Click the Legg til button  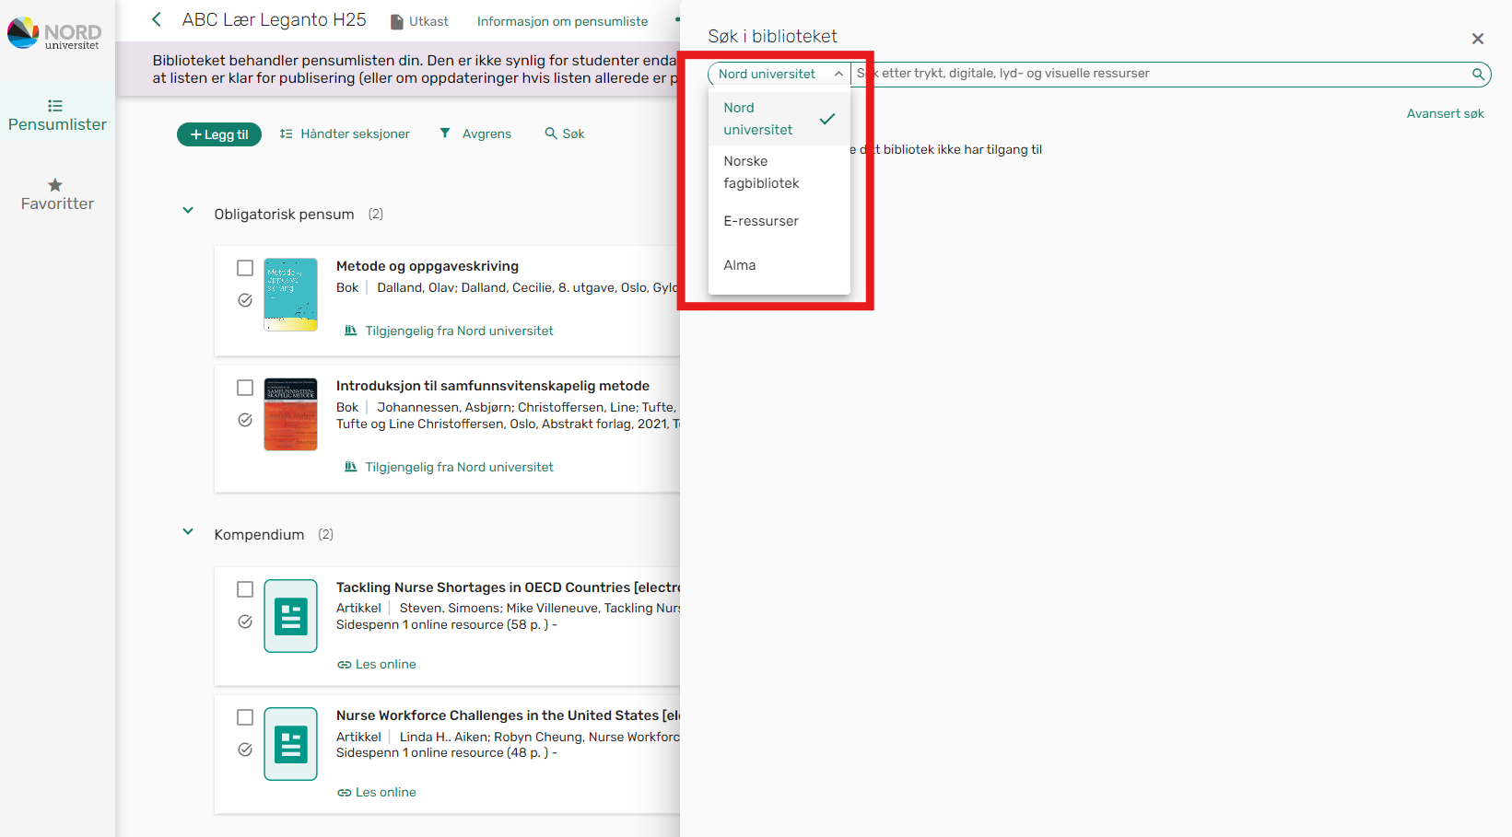(x=219, y=134)
